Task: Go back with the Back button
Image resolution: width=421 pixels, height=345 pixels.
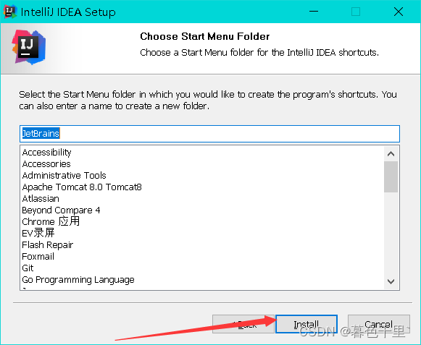Action: tap(243, 324)
